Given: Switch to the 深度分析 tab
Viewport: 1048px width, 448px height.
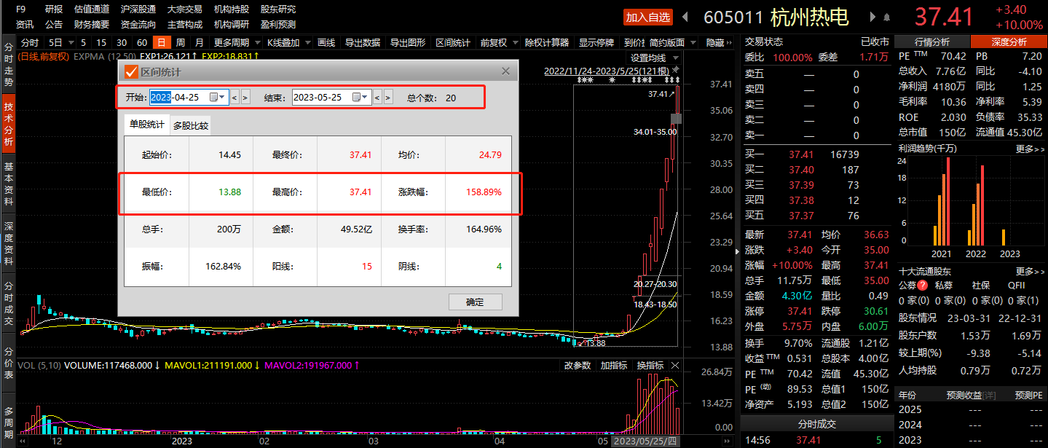Looking at the screenshot, I should (1008, 42).
